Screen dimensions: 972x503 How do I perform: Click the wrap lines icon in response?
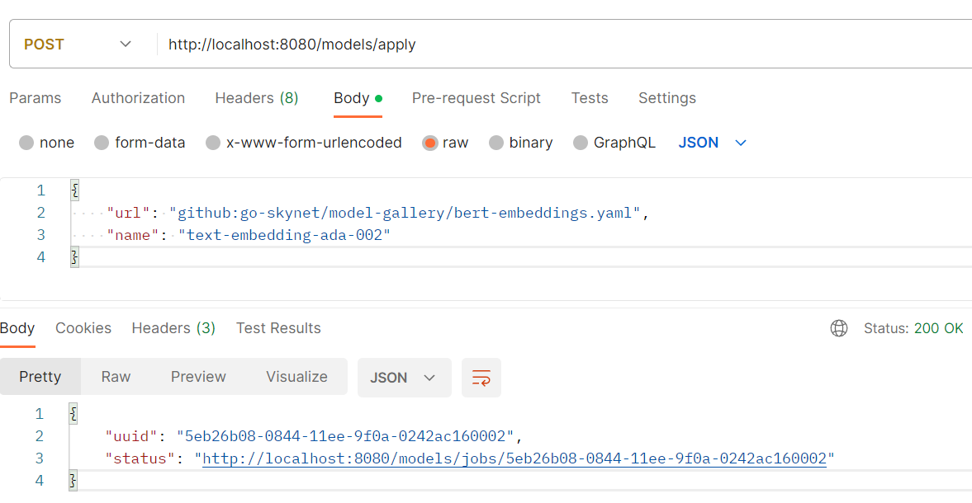(x=481, y=378)
